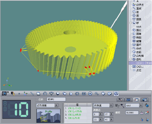Collapse the 齿轮 gear tree node
The width and height of the screenshot is (152, 124).
131,59
